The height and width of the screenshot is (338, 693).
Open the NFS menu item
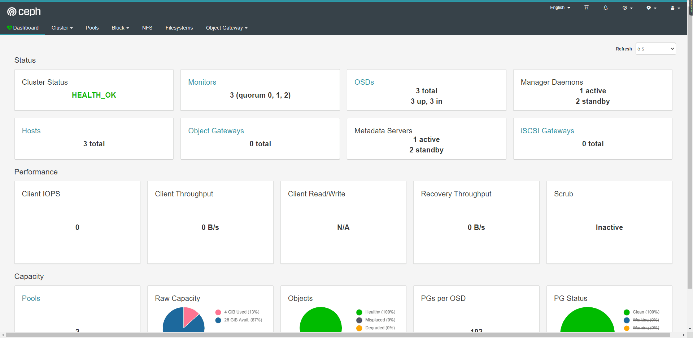click(x=147, y=28)
